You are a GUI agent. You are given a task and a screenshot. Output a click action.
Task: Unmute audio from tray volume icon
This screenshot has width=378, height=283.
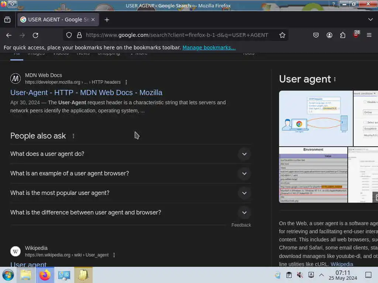click(x=300, y=275)
